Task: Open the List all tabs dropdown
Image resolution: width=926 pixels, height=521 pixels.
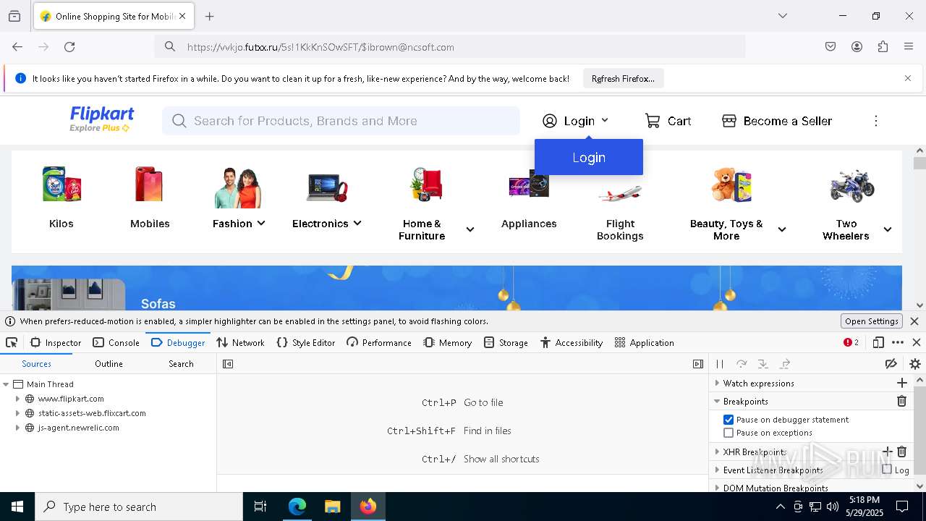Action: pyautogui.click(x=782, y=16)
